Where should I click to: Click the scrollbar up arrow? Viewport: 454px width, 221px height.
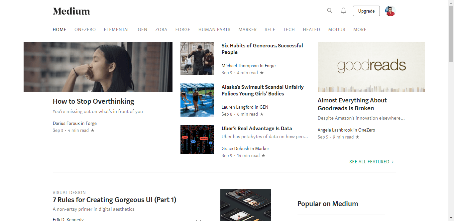[x=451, y=3]
